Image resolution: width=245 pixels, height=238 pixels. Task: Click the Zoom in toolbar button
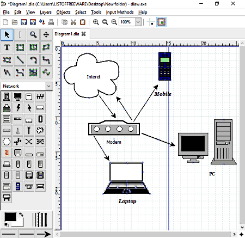(96, 22)
